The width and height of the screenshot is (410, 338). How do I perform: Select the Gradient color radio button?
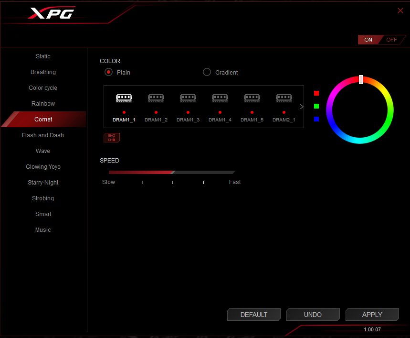tap(207, 72)
